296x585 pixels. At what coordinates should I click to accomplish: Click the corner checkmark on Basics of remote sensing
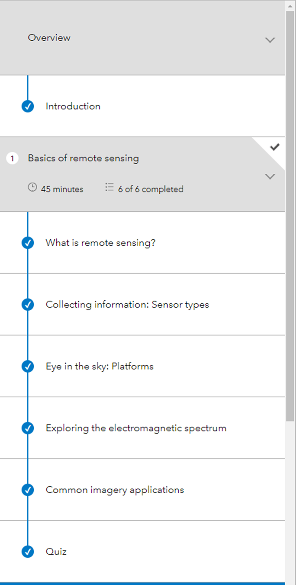pyautogui.click(x=274, y=147)
